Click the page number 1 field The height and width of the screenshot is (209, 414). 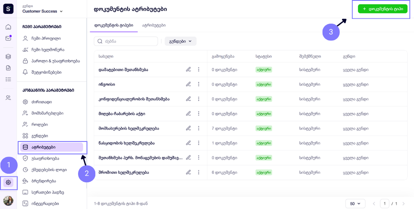pyautogui.click(x=385, y=203)
